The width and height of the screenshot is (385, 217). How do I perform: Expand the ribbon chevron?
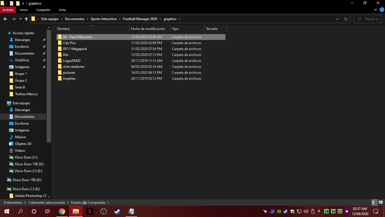(x=376, y=10)
